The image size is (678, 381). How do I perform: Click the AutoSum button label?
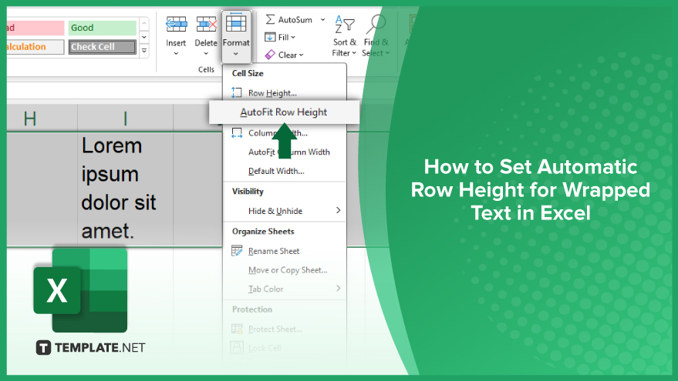pos(295,20)
